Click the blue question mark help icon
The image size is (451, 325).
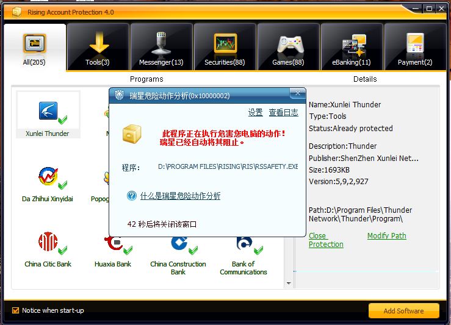[132, 196]
